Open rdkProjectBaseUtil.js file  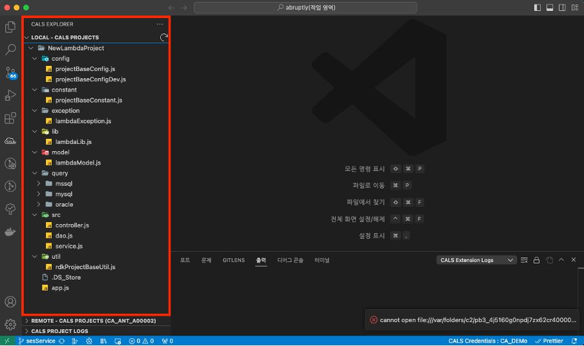pyautogui.click(x=85, y=267)
